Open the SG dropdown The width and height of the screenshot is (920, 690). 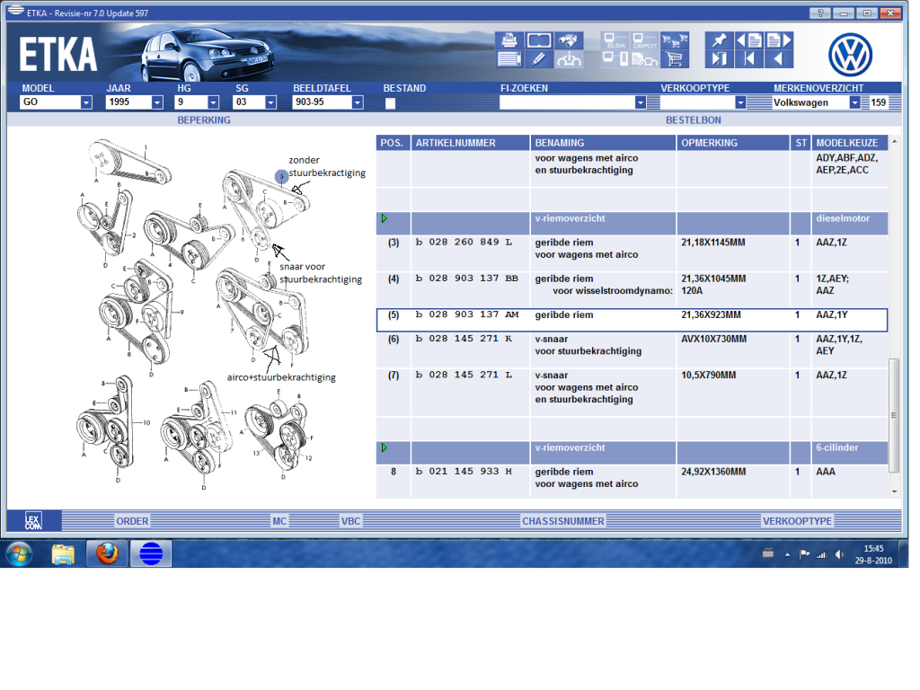pos(270,102)
